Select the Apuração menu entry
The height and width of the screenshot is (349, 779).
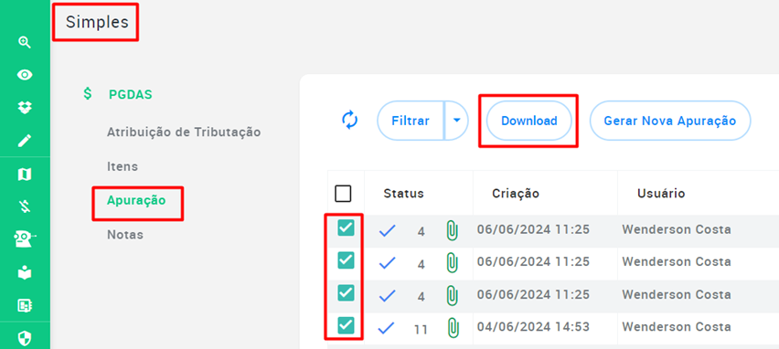(x=136, y=201)
